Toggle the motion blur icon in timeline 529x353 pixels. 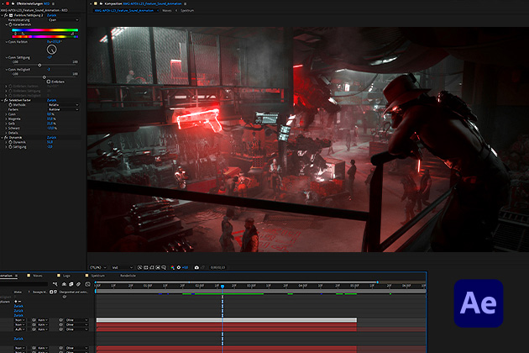(x=78, y=284)
